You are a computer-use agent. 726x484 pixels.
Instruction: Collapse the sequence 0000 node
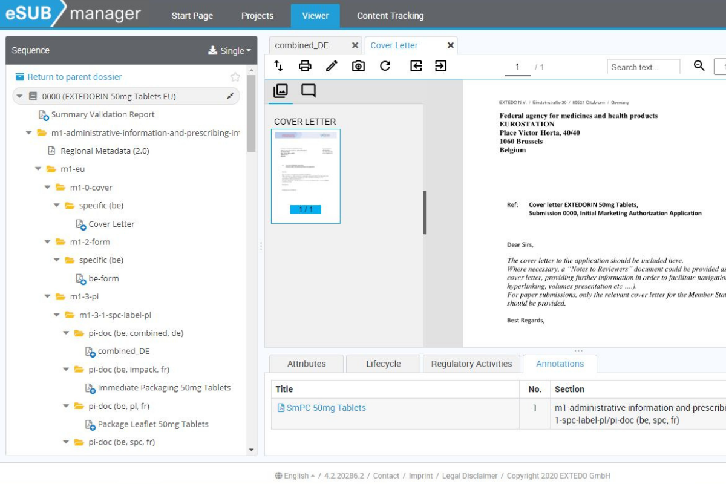(x=19, y=96)
